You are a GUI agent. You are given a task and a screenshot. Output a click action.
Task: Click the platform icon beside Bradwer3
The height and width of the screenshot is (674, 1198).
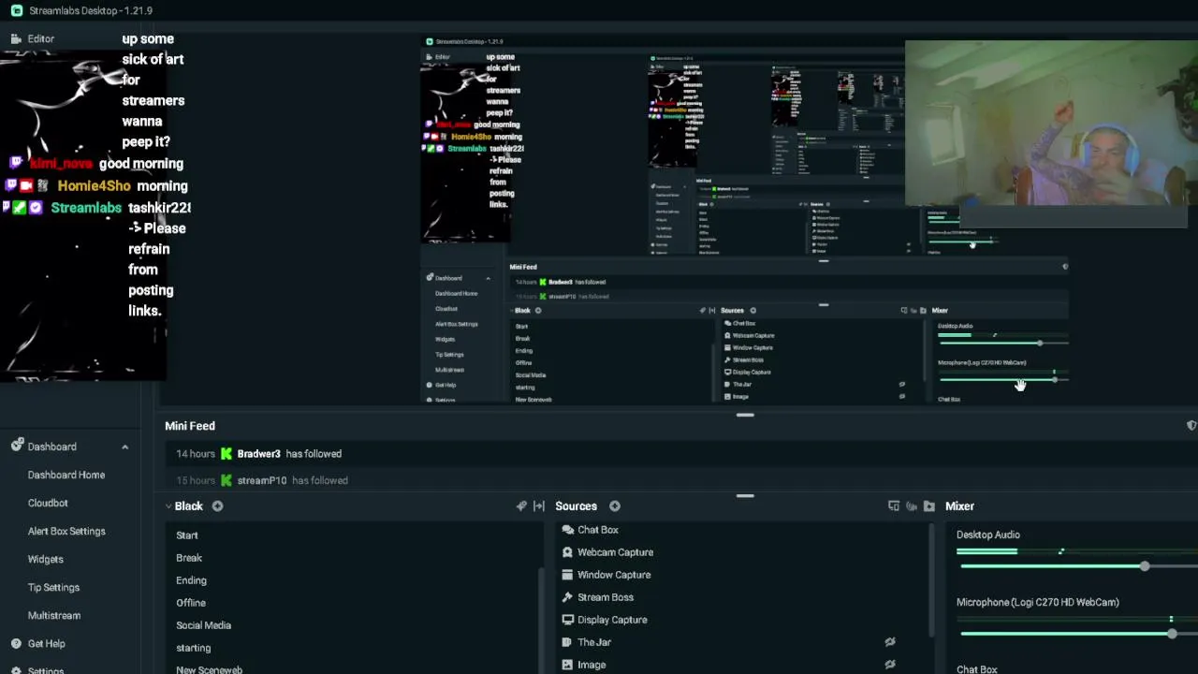[226, 454]
